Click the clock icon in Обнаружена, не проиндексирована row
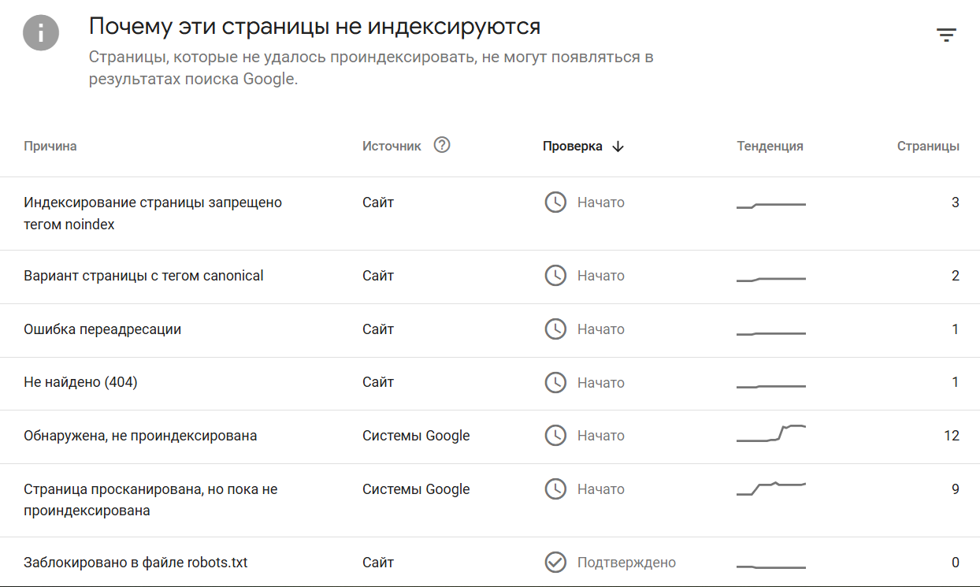Image resolution: width=980 pixels, height=587 pixels. click(x=555, y=436)
